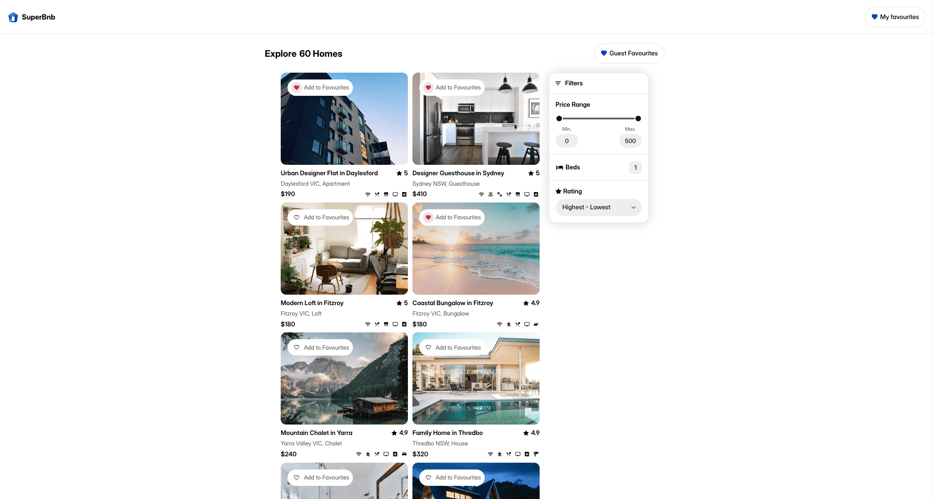Viewport: 933px width, 499px height.
Task: Click the $410 price of Designer Guesthouse
Action: tap(420, 194)
